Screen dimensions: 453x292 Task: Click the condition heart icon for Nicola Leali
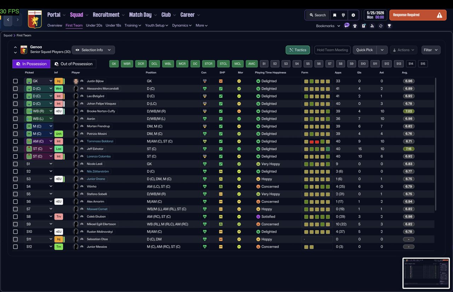pos(205,164)
